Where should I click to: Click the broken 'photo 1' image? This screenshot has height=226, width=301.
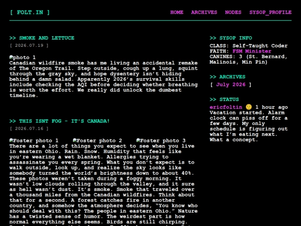pyautogui.click(x=23, y=57)
